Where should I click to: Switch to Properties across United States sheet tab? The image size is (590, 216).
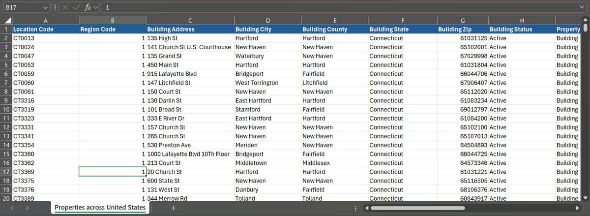coord(100,208)
